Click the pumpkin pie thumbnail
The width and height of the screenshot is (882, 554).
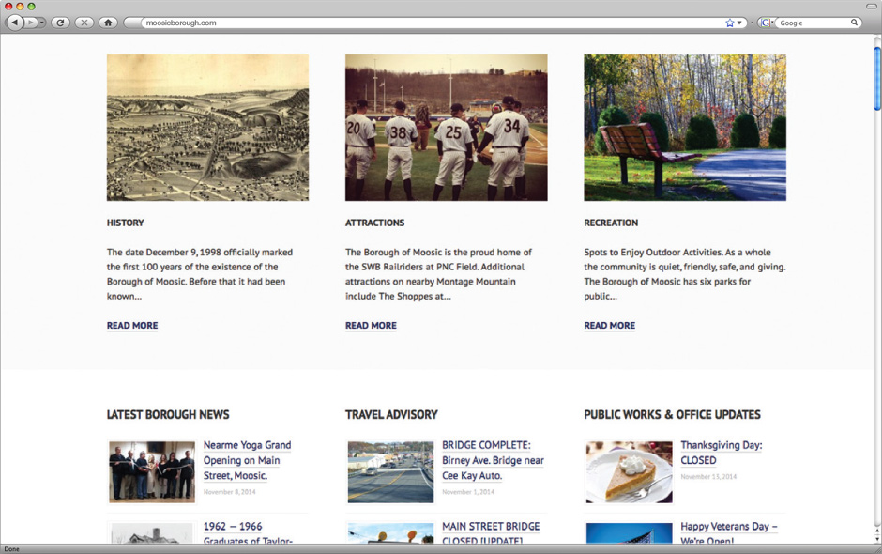coord(629,471)
